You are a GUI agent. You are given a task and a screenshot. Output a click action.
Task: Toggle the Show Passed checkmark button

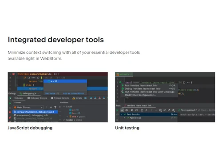tap(122, 110)
